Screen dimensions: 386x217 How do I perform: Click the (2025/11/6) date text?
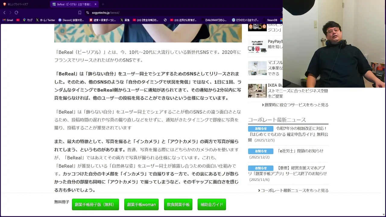tap(259, 180)
